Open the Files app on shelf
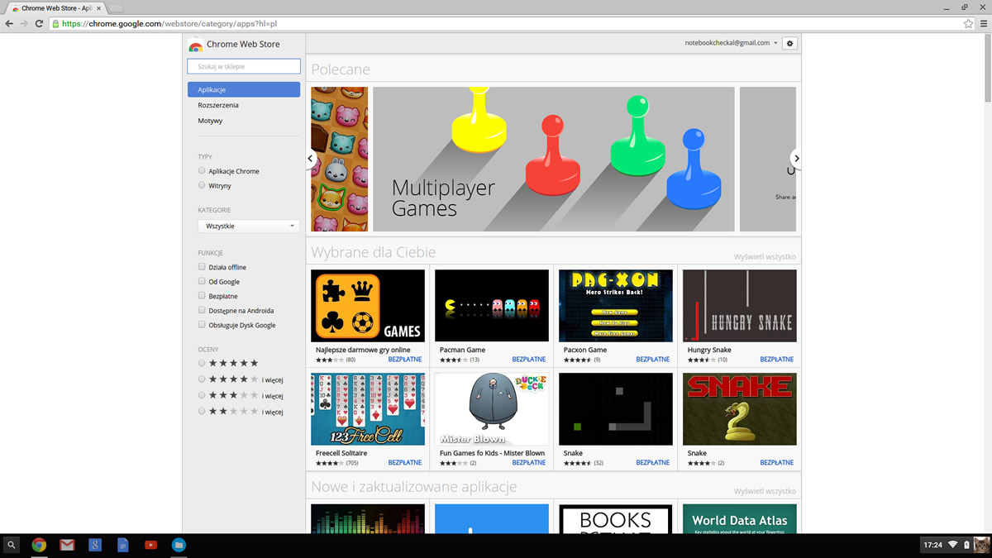Image resolution: width=992 pixels, height=558 pixels. (x=179, y=545)
